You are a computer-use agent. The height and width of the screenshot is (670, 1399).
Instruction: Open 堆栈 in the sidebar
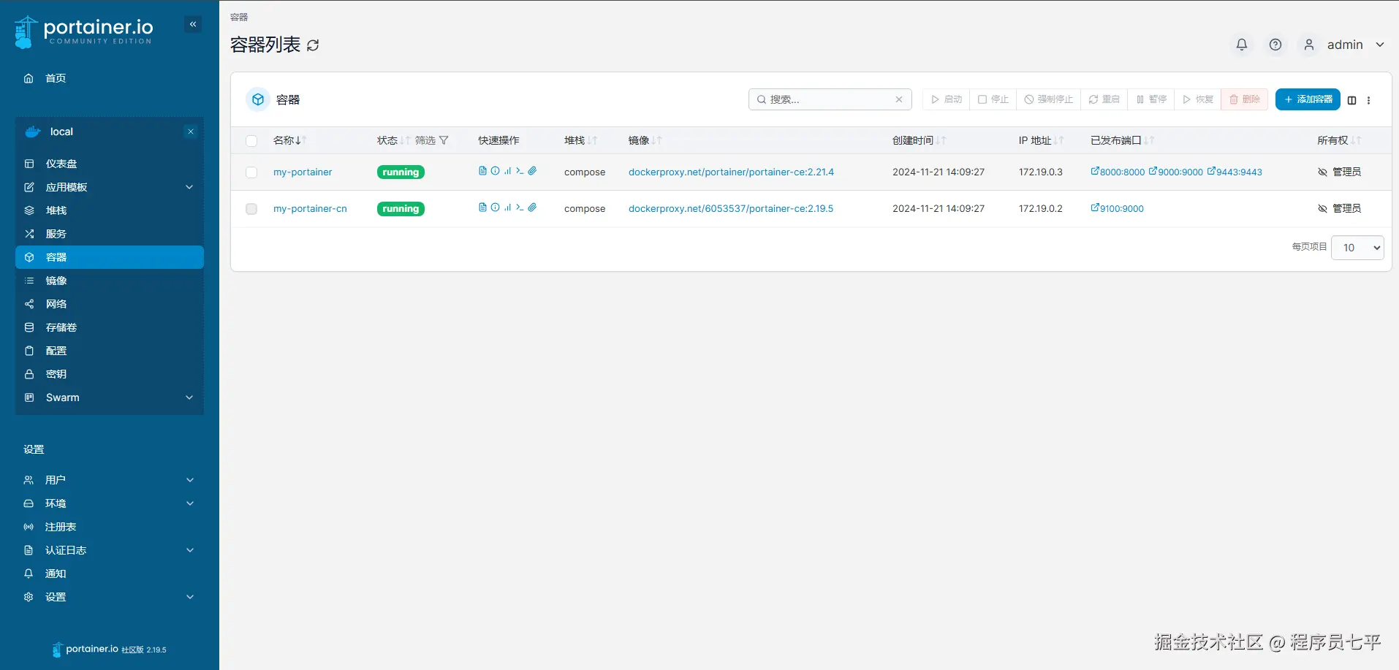pos(110,210)
